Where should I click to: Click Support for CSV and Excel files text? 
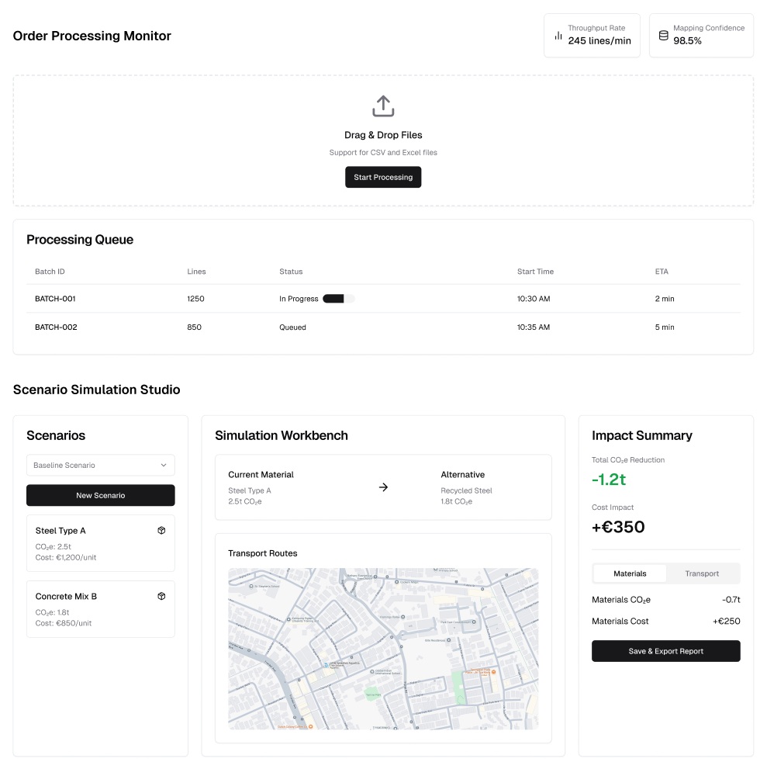[383, 153]
